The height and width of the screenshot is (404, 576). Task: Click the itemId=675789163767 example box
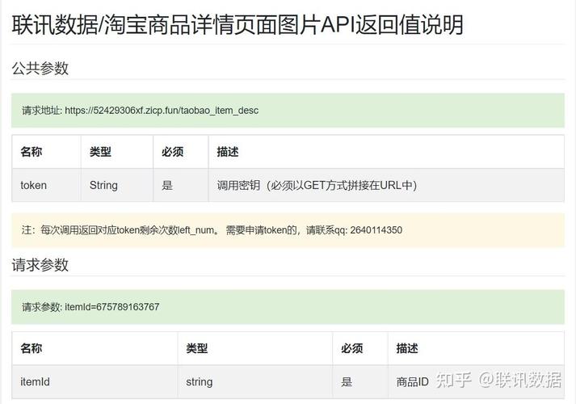coord(90,307)
